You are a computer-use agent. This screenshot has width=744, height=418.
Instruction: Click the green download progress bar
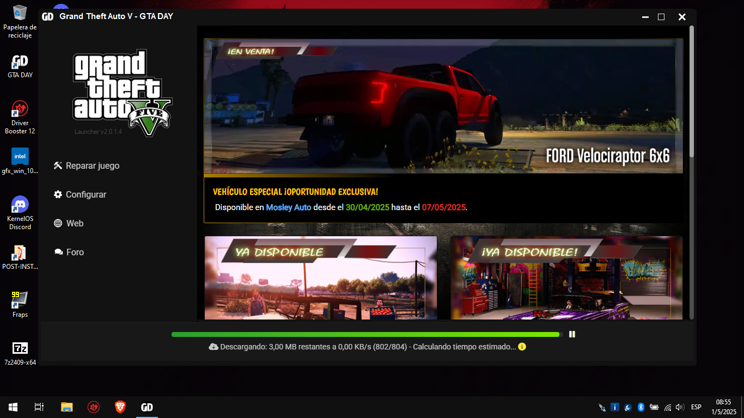pos(365,334)
